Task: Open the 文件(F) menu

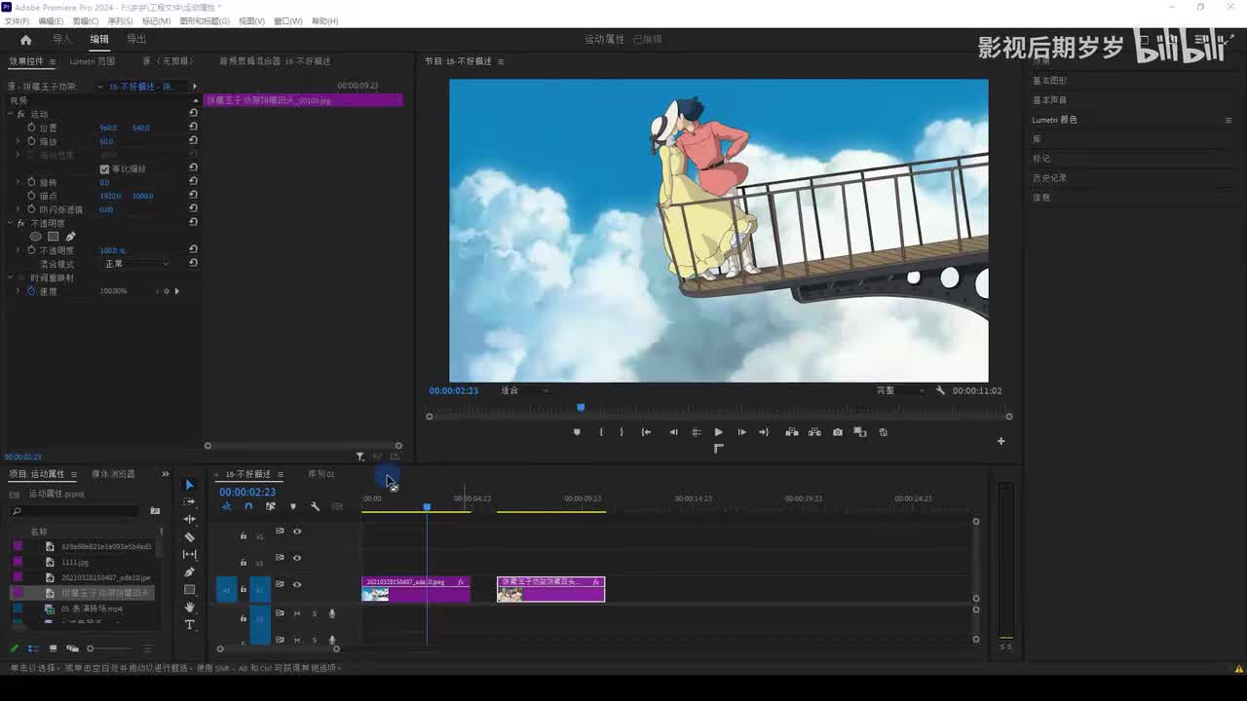Action: (17, 20)
